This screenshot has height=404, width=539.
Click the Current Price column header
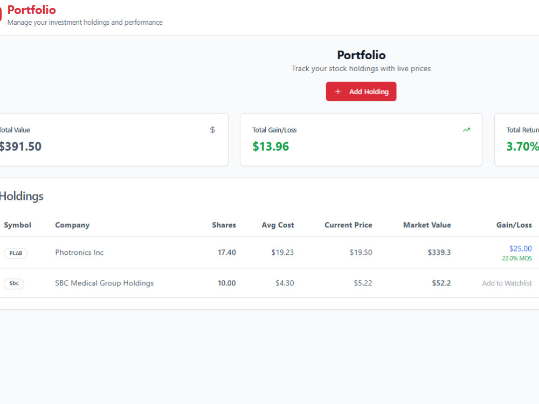[348, 225]
